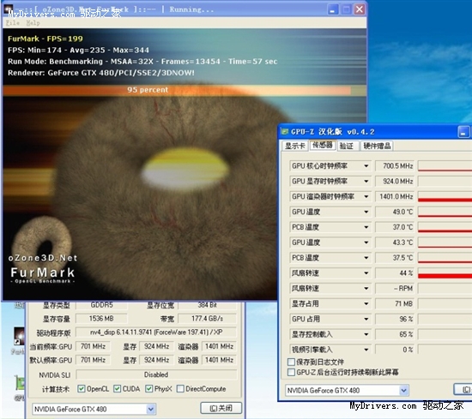This screenshot has width=472, height=419.
Task: Click the close button in sensor window
Action: [463, 390]
